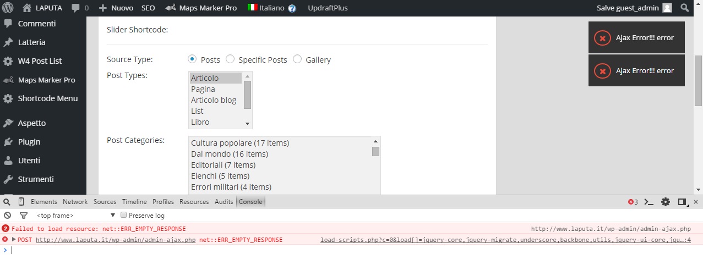Enable the Preserve log checkbox

click(124, 216)
